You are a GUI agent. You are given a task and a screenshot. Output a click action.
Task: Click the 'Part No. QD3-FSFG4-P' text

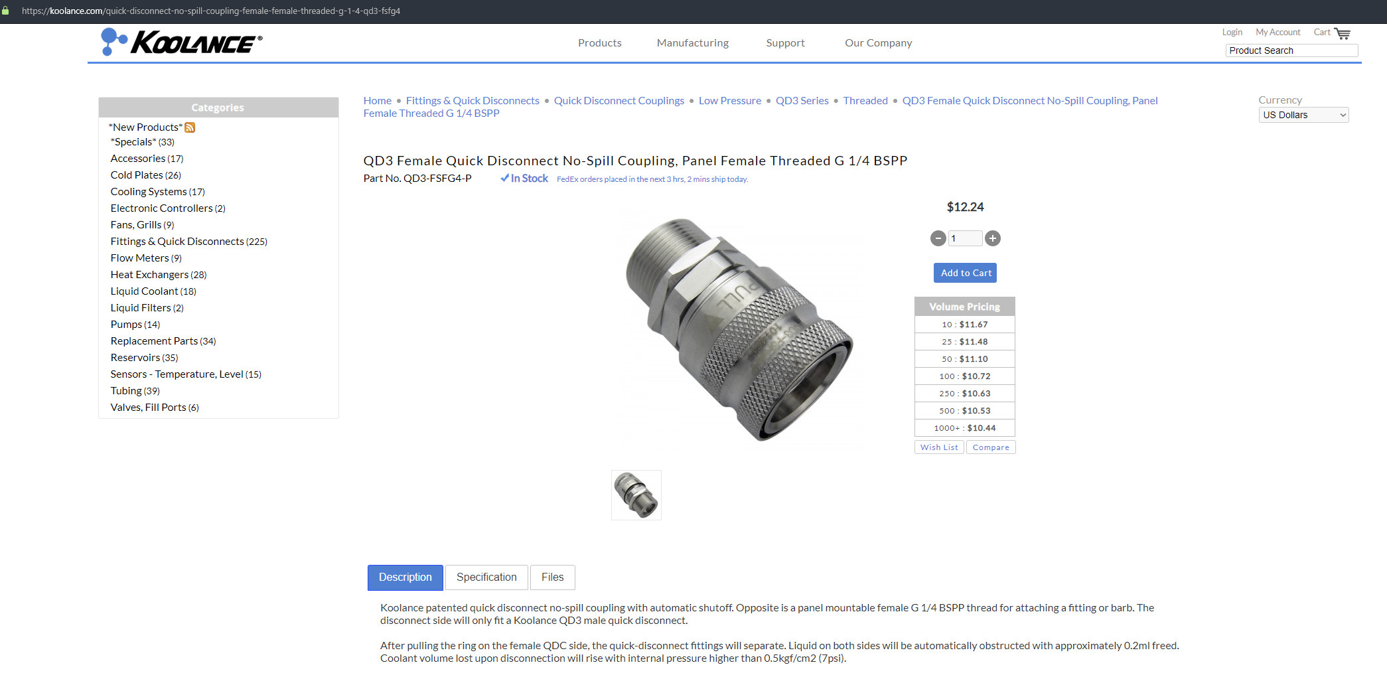pos(417,179)
